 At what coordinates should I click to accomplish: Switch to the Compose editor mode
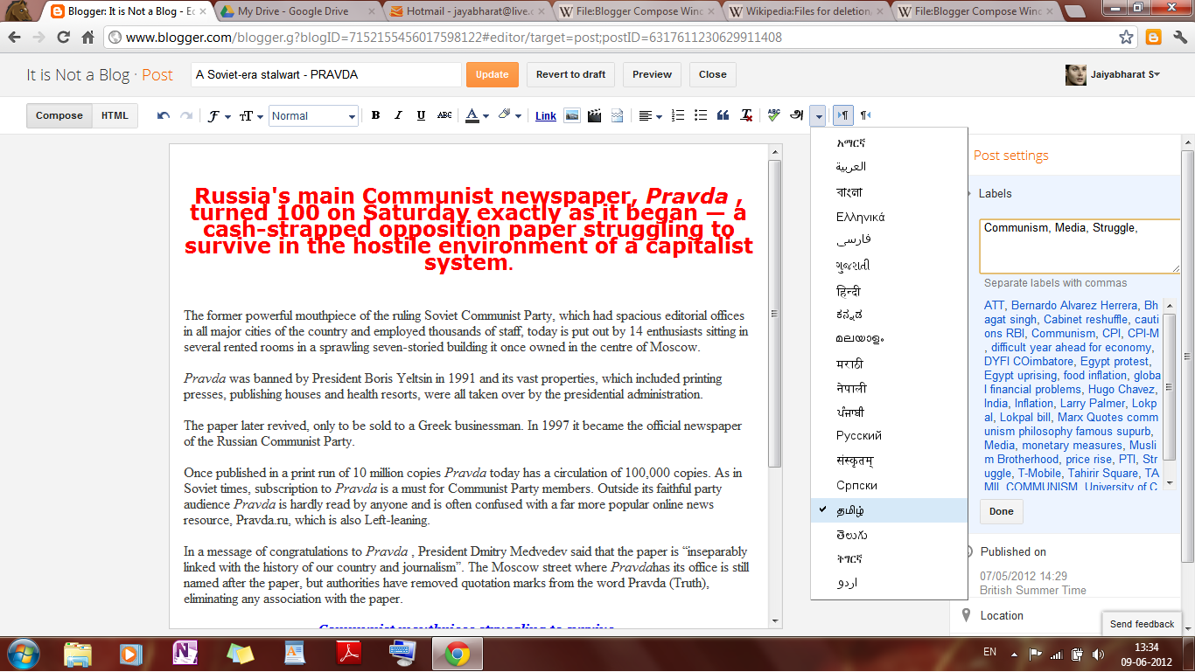(x=59, y=115)
